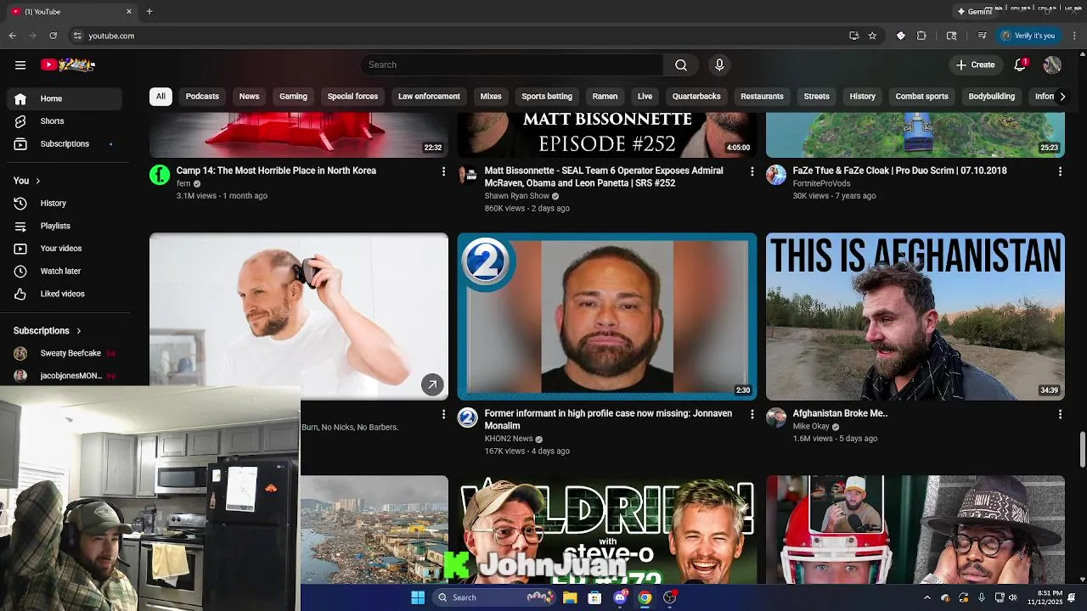This screenshot has width=1087, height=611.
Task: Select the Gaming filter chip
Action: coord(293,97)
